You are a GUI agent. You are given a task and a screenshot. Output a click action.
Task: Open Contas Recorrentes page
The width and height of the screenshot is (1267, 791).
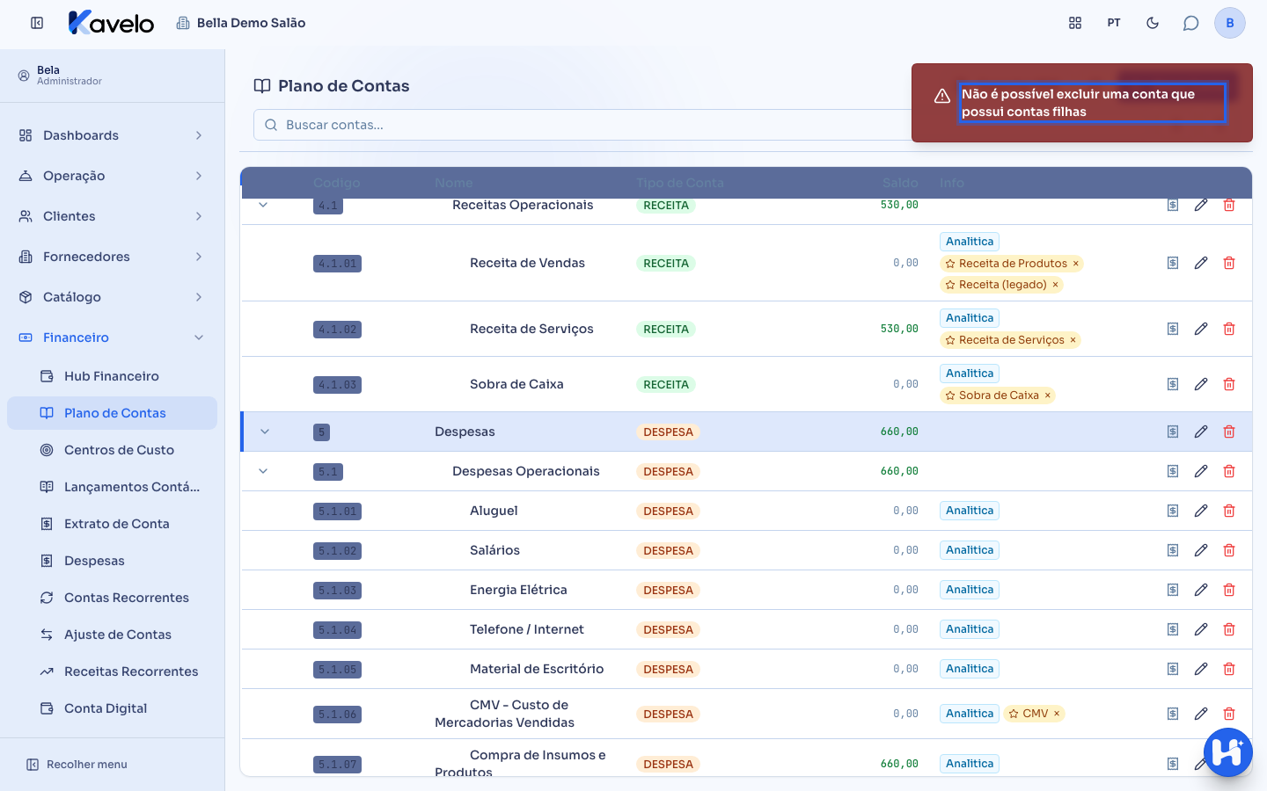(x=112, y=598)
